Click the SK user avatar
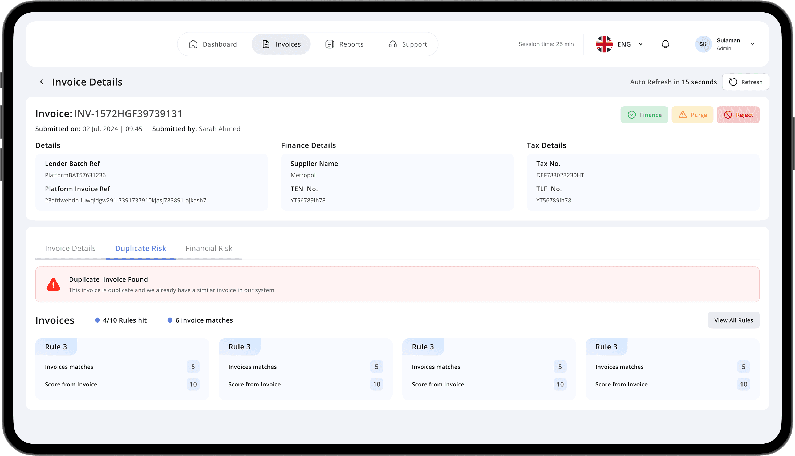Image resolution: width=795 pixels, height=456 pixels. tap(703, 44)
